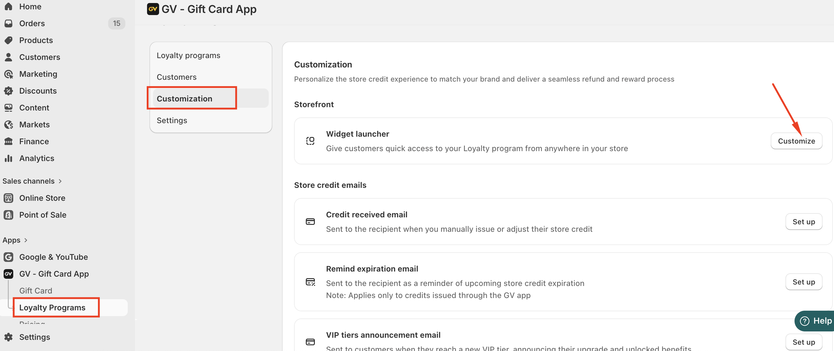Click the Discounts badge icon

(8, 91)
